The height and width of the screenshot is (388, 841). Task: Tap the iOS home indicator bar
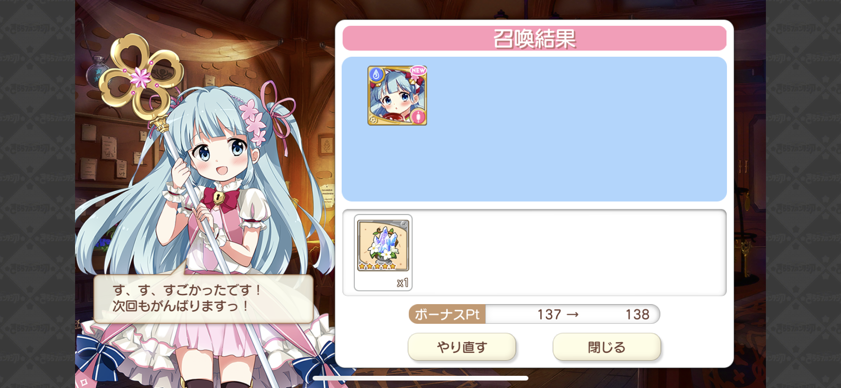(x=420, y=378)
